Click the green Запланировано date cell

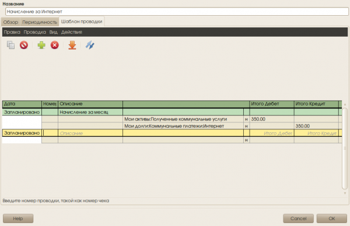(22, 112)
